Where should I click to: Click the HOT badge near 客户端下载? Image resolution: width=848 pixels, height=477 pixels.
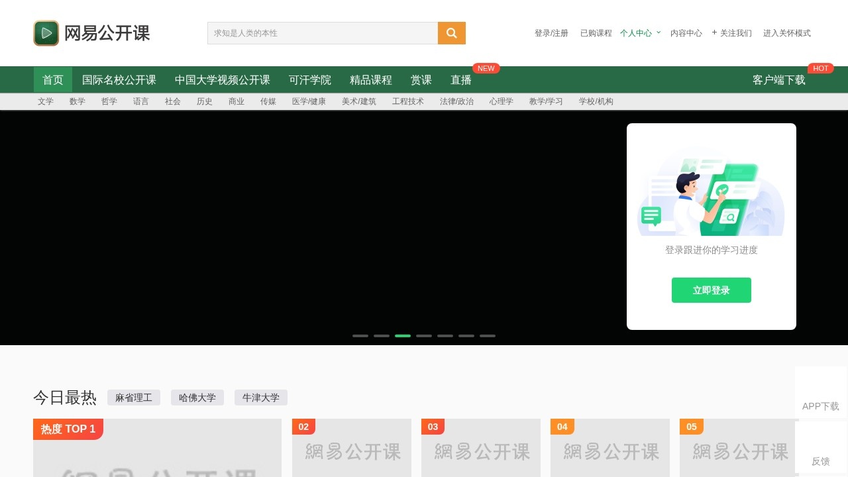821,68
